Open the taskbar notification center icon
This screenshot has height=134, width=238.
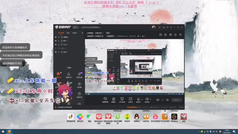click(234, 132)
